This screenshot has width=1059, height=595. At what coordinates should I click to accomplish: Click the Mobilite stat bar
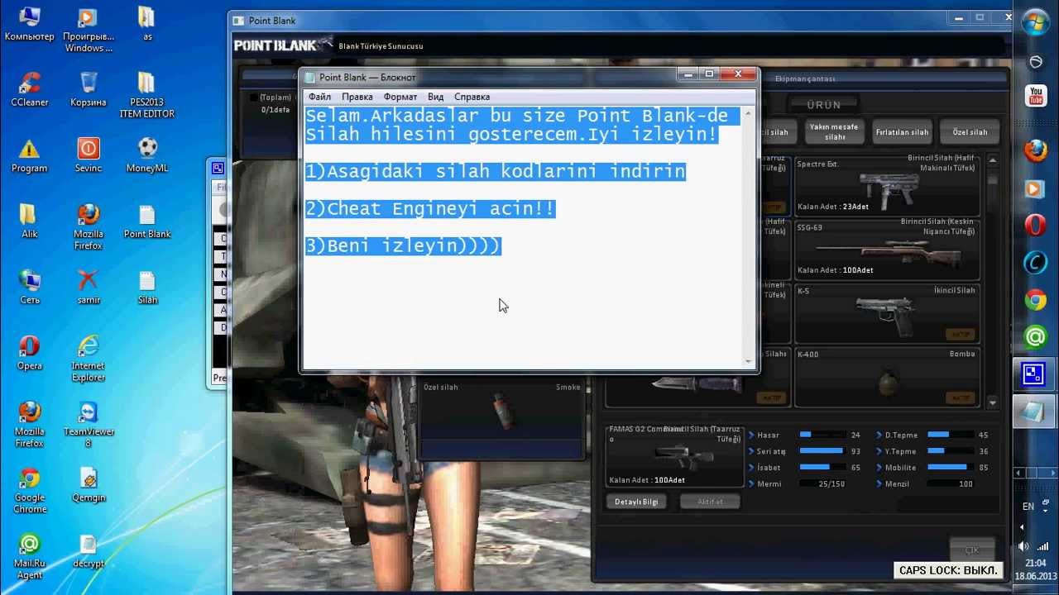(950, 468)
